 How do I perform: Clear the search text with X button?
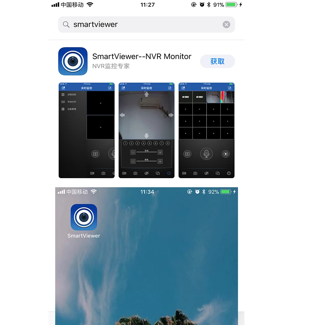tap(226, 24)
